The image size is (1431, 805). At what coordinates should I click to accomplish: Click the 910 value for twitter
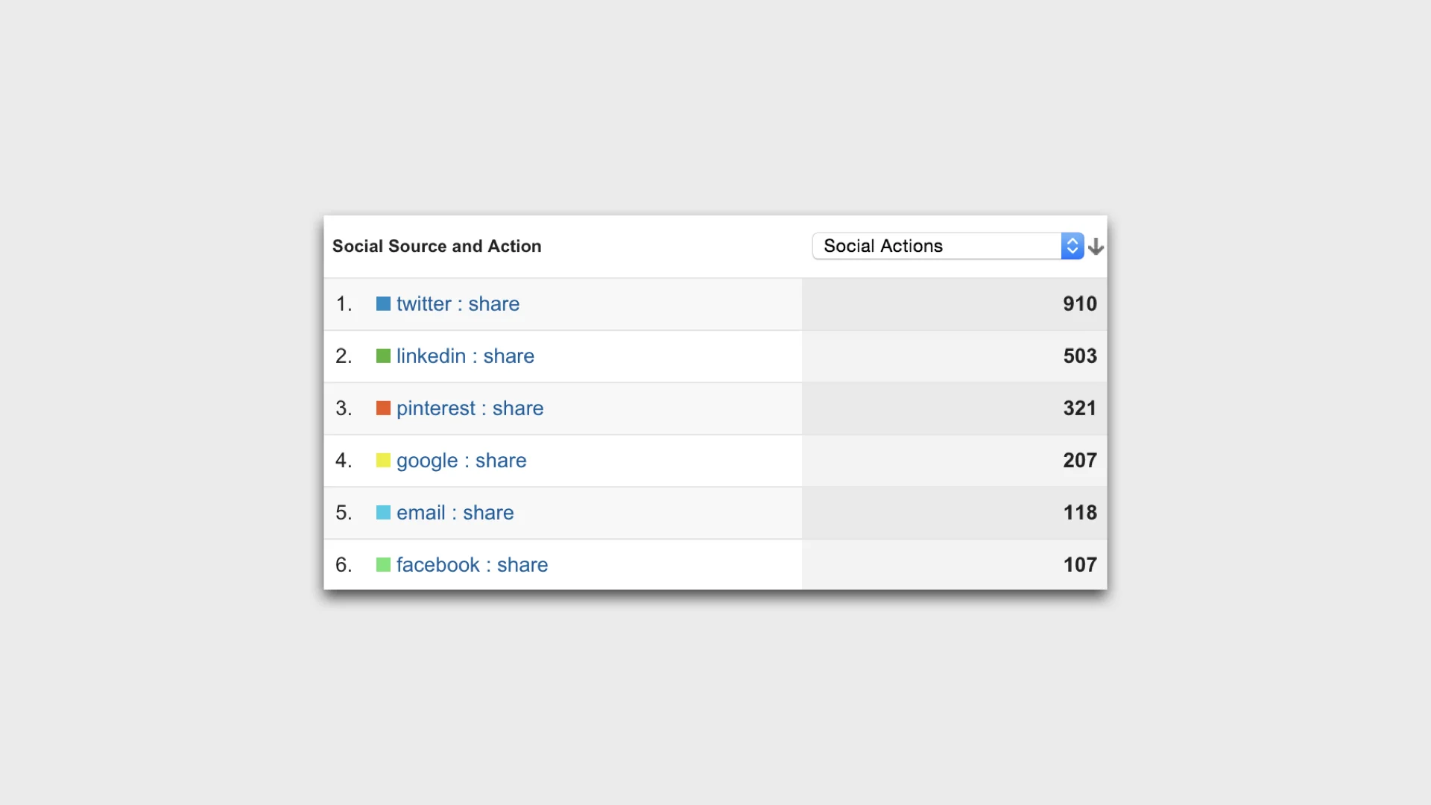pos(1079,304)
